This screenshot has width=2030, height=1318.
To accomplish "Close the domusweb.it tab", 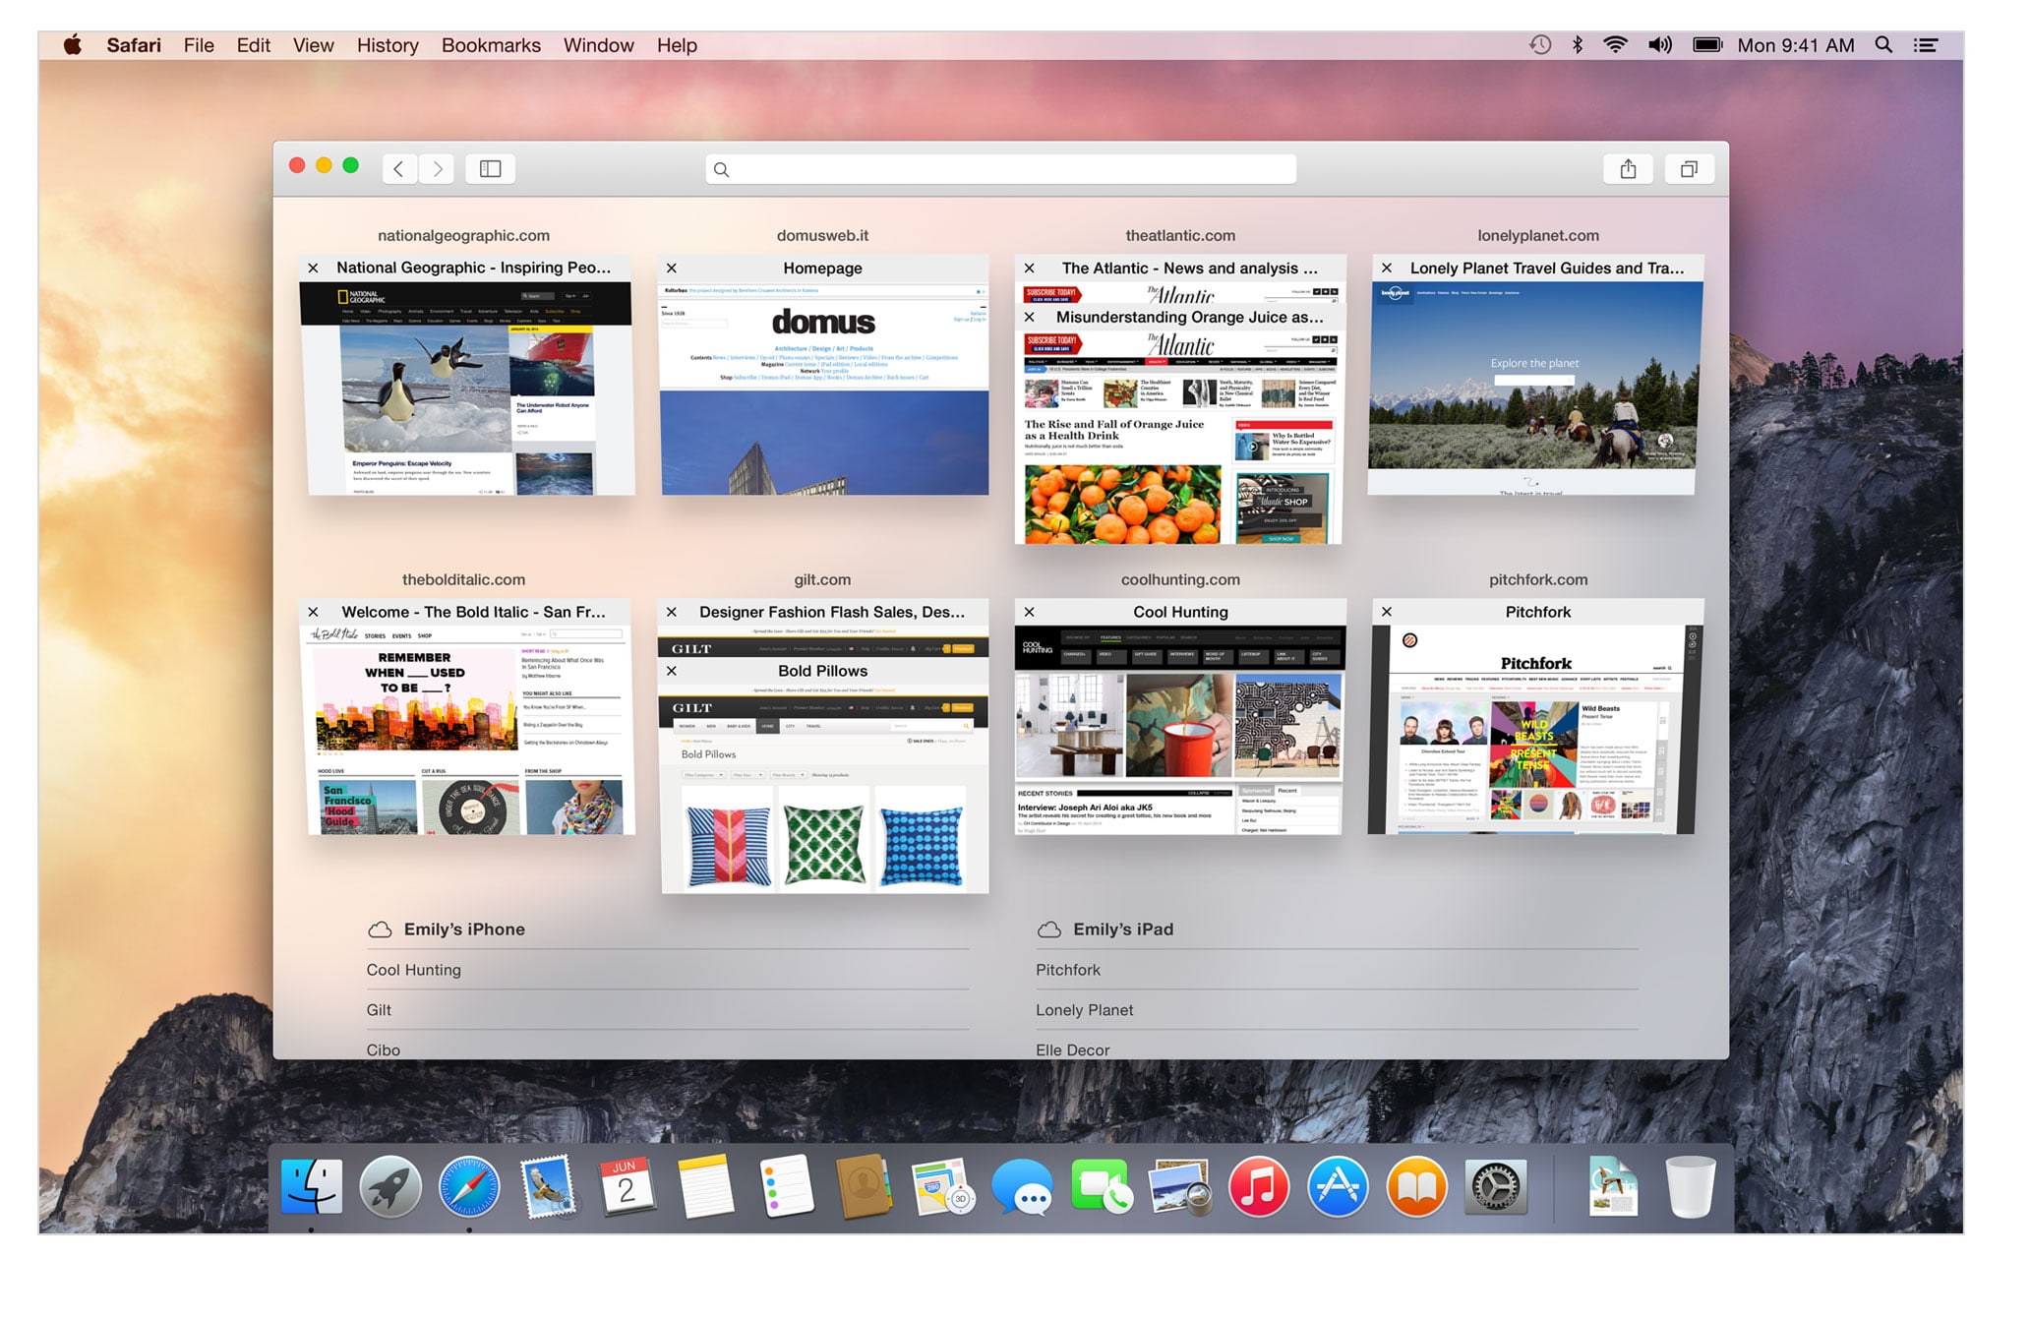I will (670, 267).
